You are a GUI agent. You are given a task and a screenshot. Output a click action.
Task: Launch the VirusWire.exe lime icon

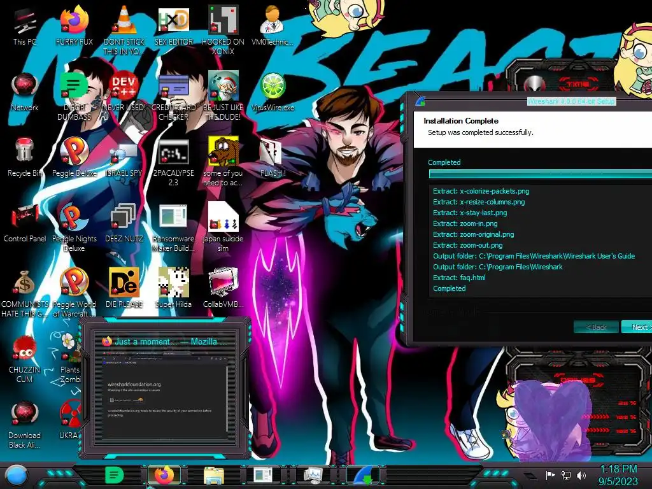click(x=273, y=92)
